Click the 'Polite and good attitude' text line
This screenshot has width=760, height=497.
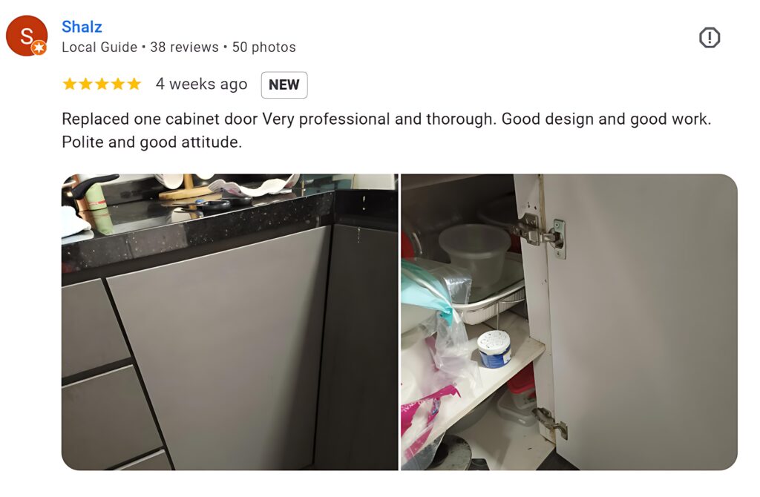coord(151,142)
